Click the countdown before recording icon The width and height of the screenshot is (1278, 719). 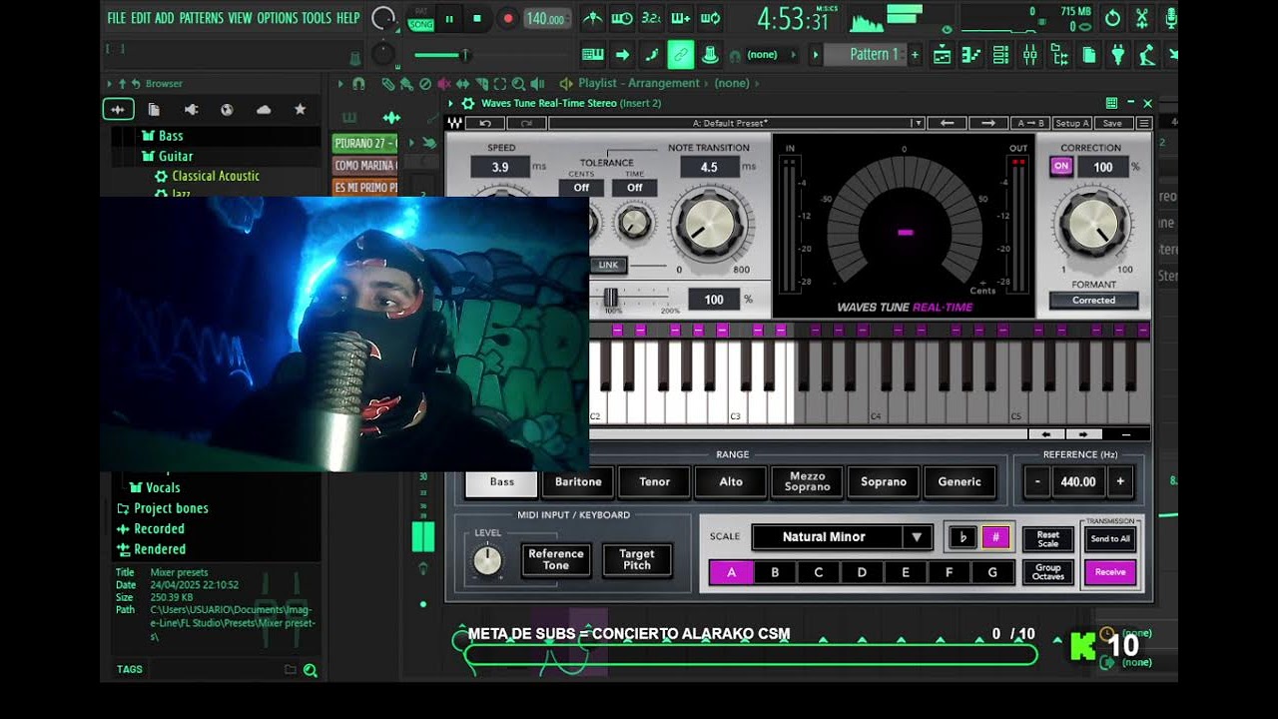pos(651,18)
